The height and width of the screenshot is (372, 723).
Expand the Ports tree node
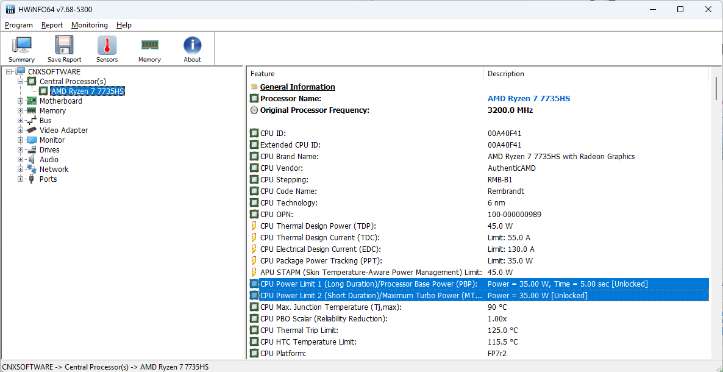[x=20, y=179]
